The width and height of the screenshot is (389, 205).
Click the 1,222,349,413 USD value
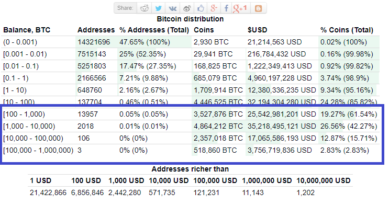[x=280, y=66]
